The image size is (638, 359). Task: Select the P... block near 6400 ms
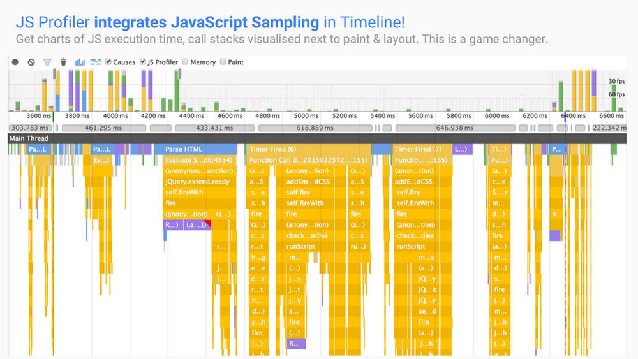click(x=556, y=149)
